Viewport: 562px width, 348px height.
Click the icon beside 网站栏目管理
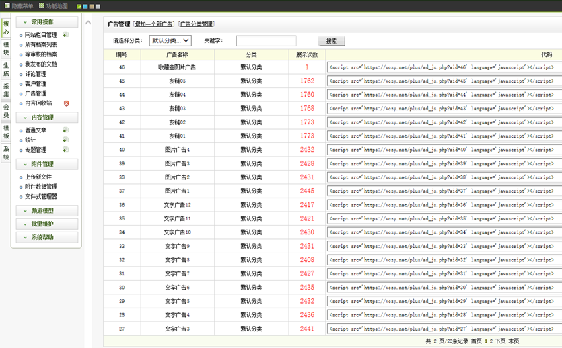pyautogui.click(x=66, y=35)
